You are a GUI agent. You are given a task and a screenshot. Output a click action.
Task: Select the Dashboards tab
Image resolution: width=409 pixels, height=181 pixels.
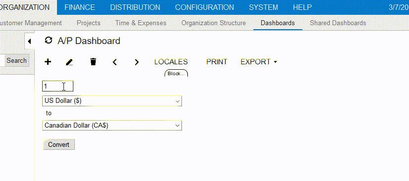(278, 23)
